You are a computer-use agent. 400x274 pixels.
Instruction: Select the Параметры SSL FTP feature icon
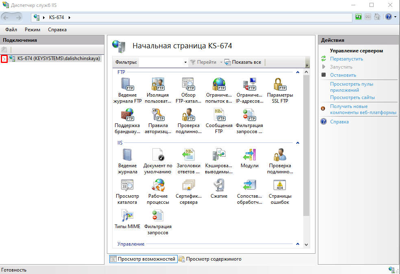point(279,84)
